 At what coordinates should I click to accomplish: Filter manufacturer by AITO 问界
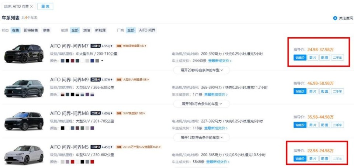point(147,30)
